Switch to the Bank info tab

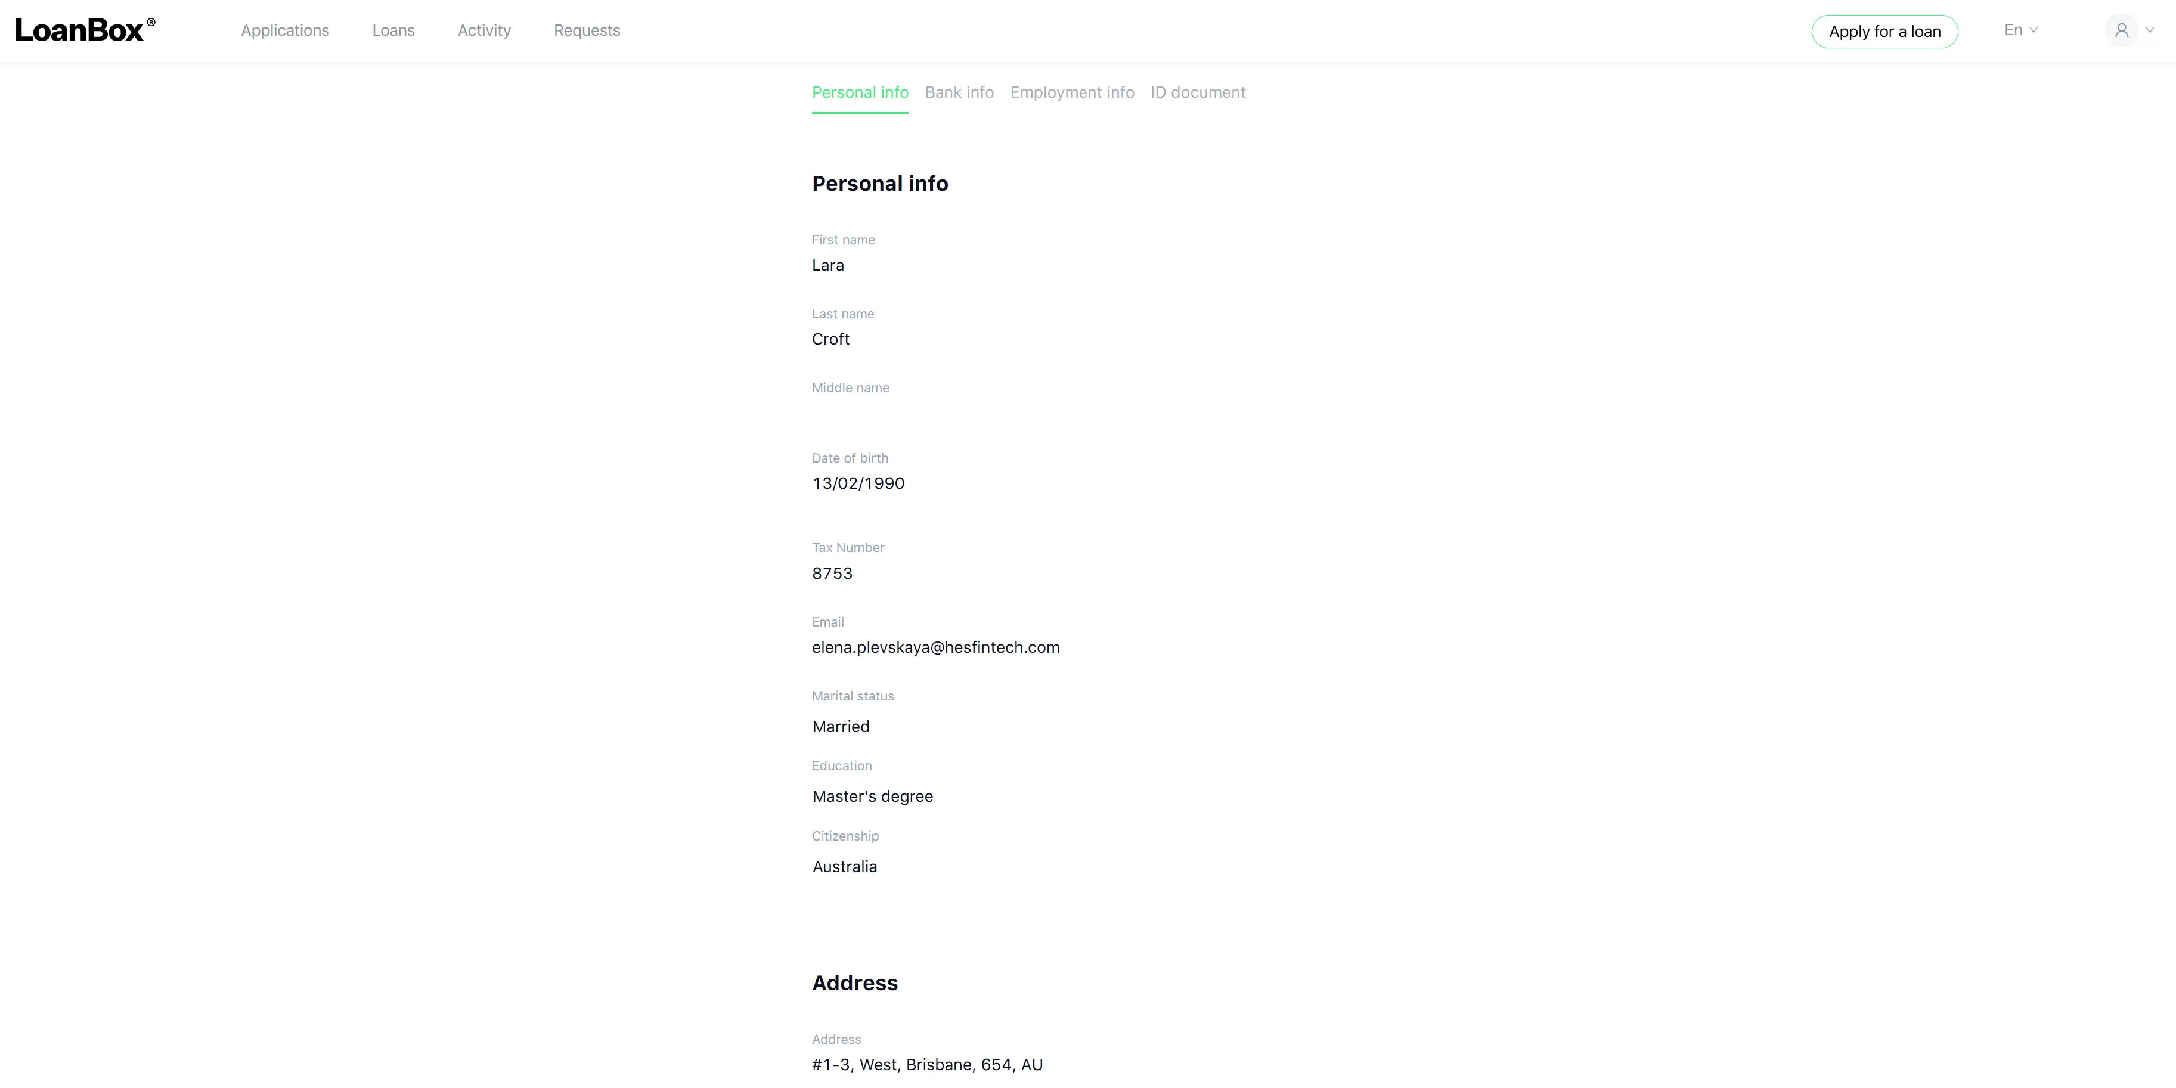(x=959, y=92)
